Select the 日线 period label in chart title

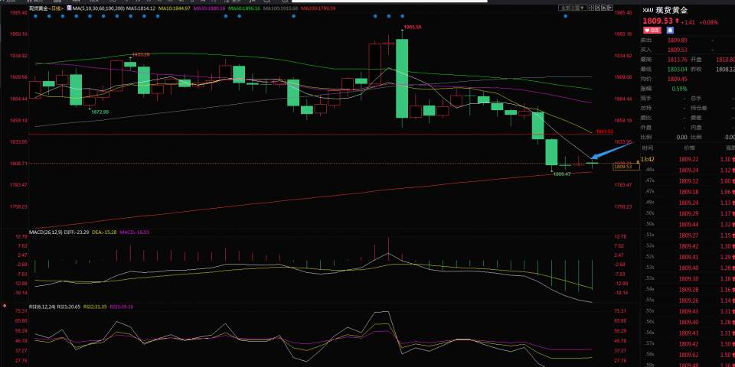tap(54, 8)
